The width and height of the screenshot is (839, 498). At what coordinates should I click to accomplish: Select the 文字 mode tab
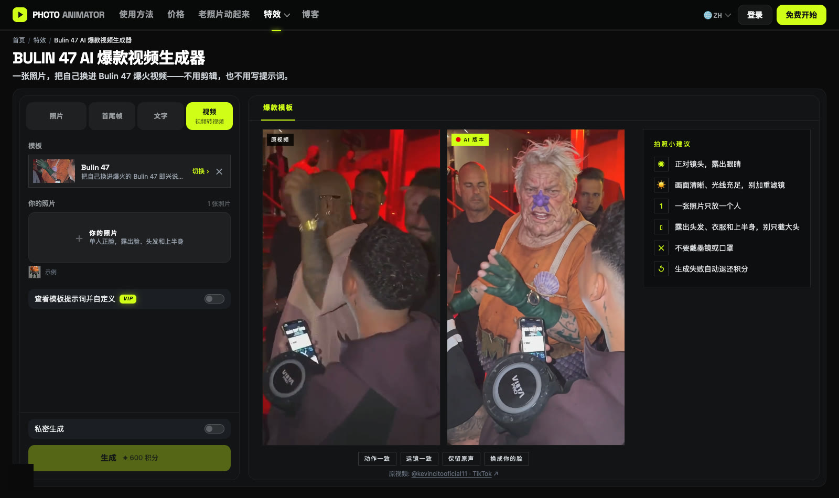160,116
